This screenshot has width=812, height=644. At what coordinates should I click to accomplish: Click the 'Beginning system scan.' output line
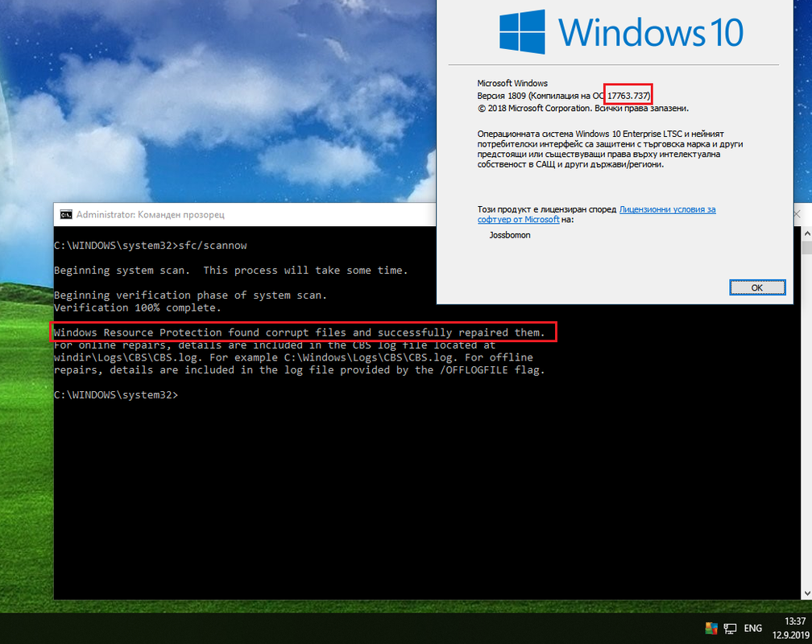click(x=231, y=270)
